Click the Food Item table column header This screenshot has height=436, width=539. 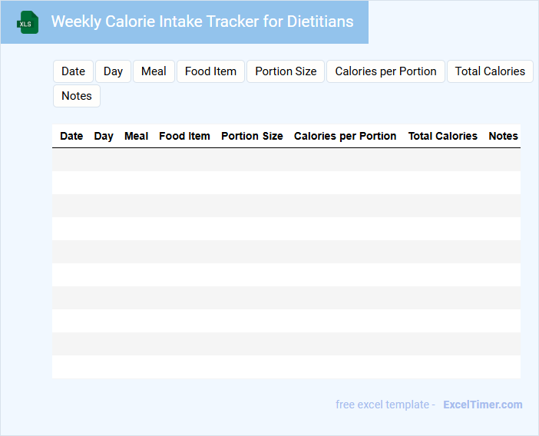pos(184,136)
